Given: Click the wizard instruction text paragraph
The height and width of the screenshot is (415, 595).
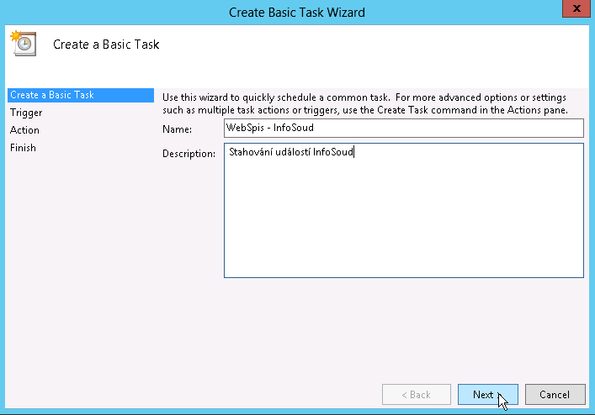Looking at the screenshot, I should pos(365,103).
